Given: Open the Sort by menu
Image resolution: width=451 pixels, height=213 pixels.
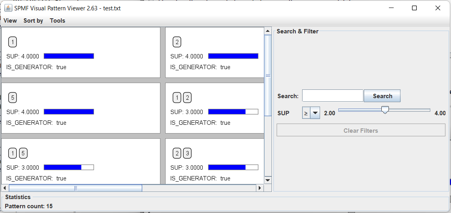Looking at the screenshot, I should (33, 21).
